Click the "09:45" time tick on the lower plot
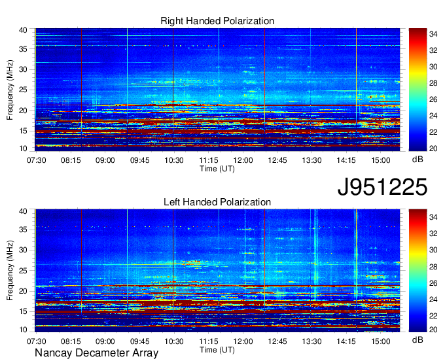 139,341
